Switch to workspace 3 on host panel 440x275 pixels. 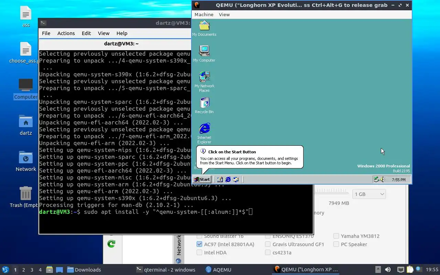coord(32,270)
